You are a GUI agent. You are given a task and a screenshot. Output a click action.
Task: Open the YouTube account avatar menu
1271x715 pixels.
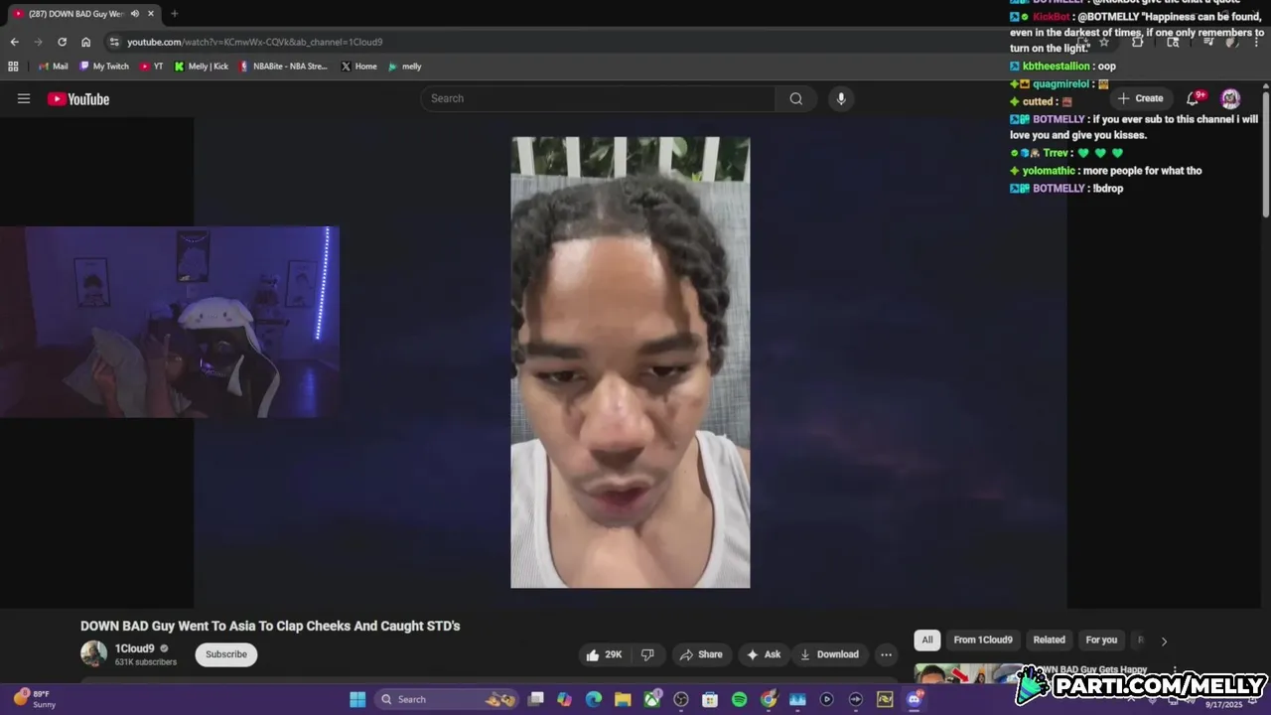[x=1230, y=98]
